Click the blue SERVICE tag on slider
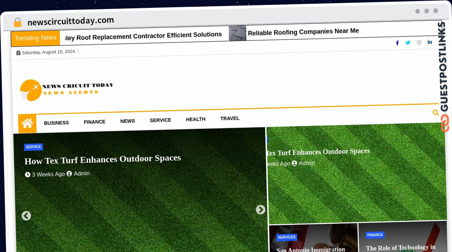452x252 pixels. [34, 147]
